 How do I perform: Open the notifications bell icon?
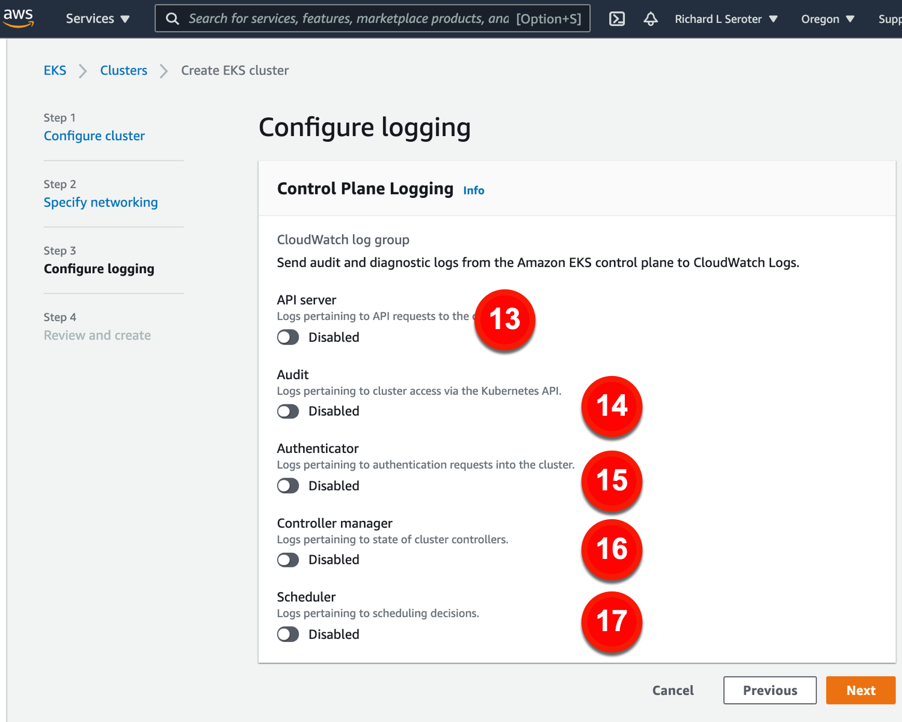click(651, 19)
